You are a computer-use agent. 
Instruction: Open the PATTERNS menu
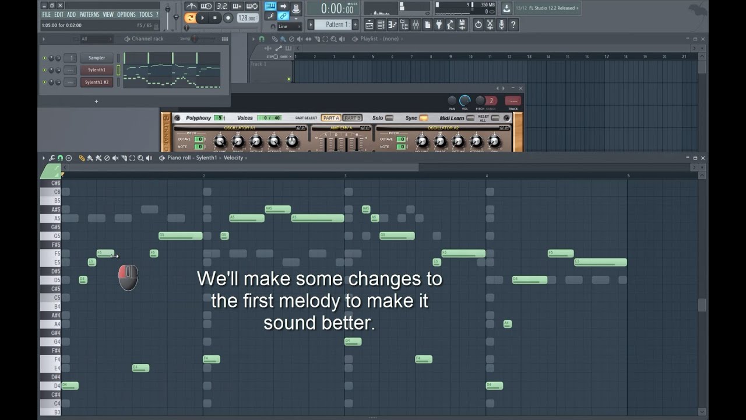pos(89,15)
